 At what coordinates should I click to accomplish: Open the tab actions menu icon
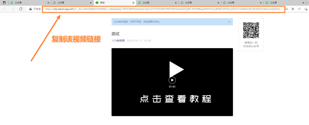click(x=4, y=3)
